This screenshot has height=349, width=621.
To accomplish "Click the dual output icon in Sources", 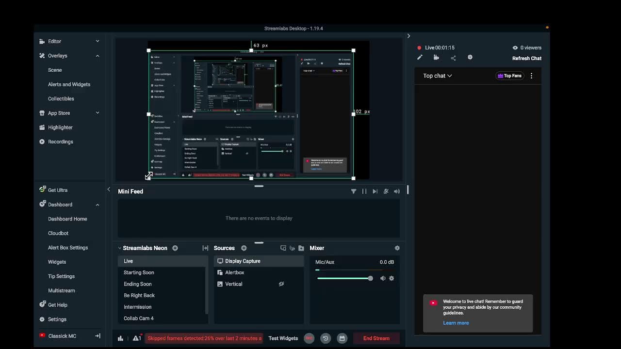I will pyautogui.click(x=283, y=248).
